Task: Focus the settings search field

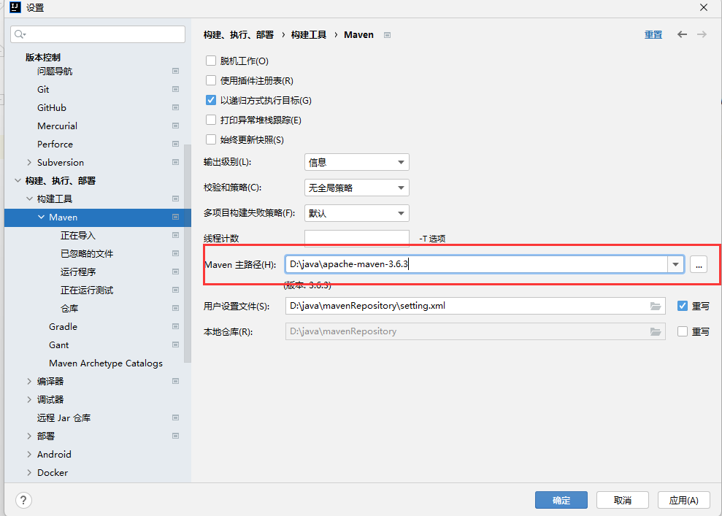Action: pyautogui.click(x=98, y=34)
